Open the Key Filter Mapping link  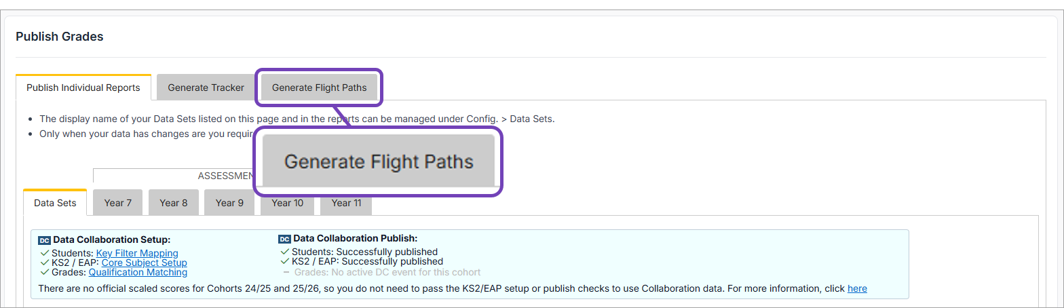coord(137,254)
